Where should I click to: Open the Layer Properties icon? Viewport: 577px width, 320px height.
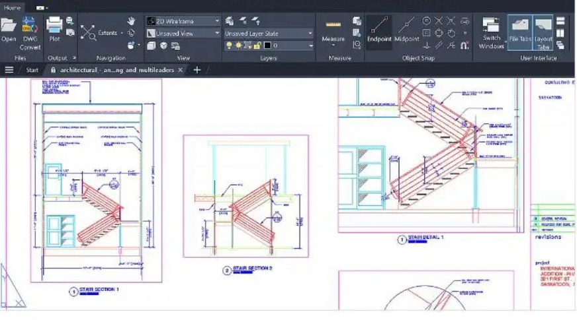[x=230, y=21]
